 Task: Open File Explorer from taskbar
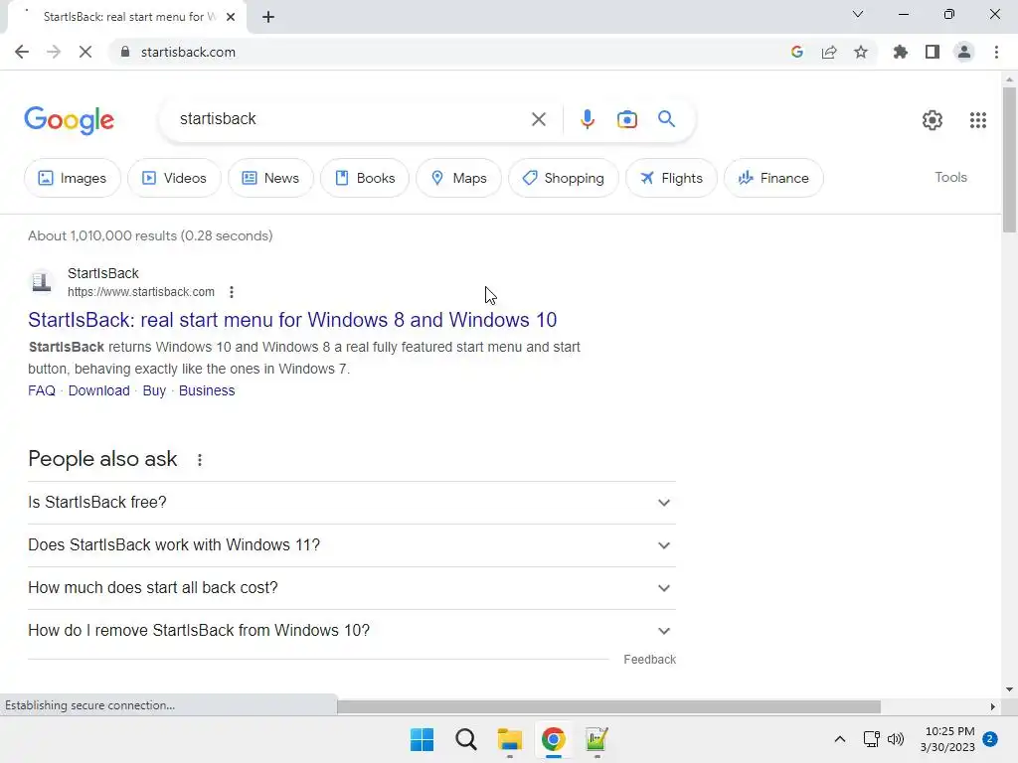(x=510, y=739)
